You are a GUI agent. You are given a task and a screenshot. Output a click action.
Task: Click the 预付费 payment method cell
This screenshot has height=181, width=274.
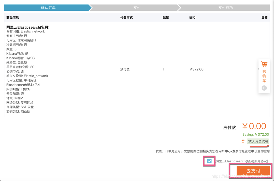point(125,69)
